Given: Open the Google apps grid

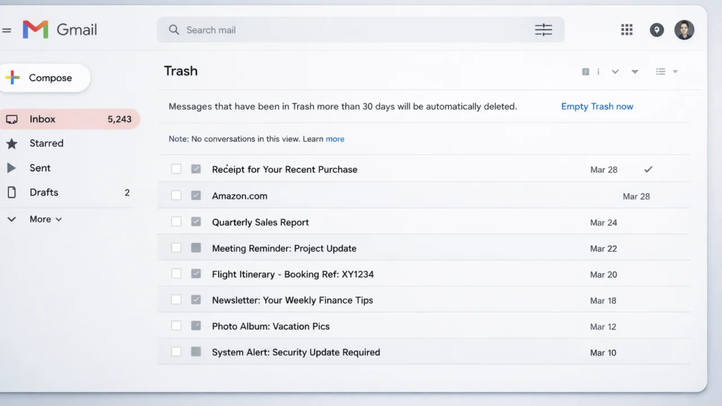Looking at the screenshot, I should (x=627, y=30).
